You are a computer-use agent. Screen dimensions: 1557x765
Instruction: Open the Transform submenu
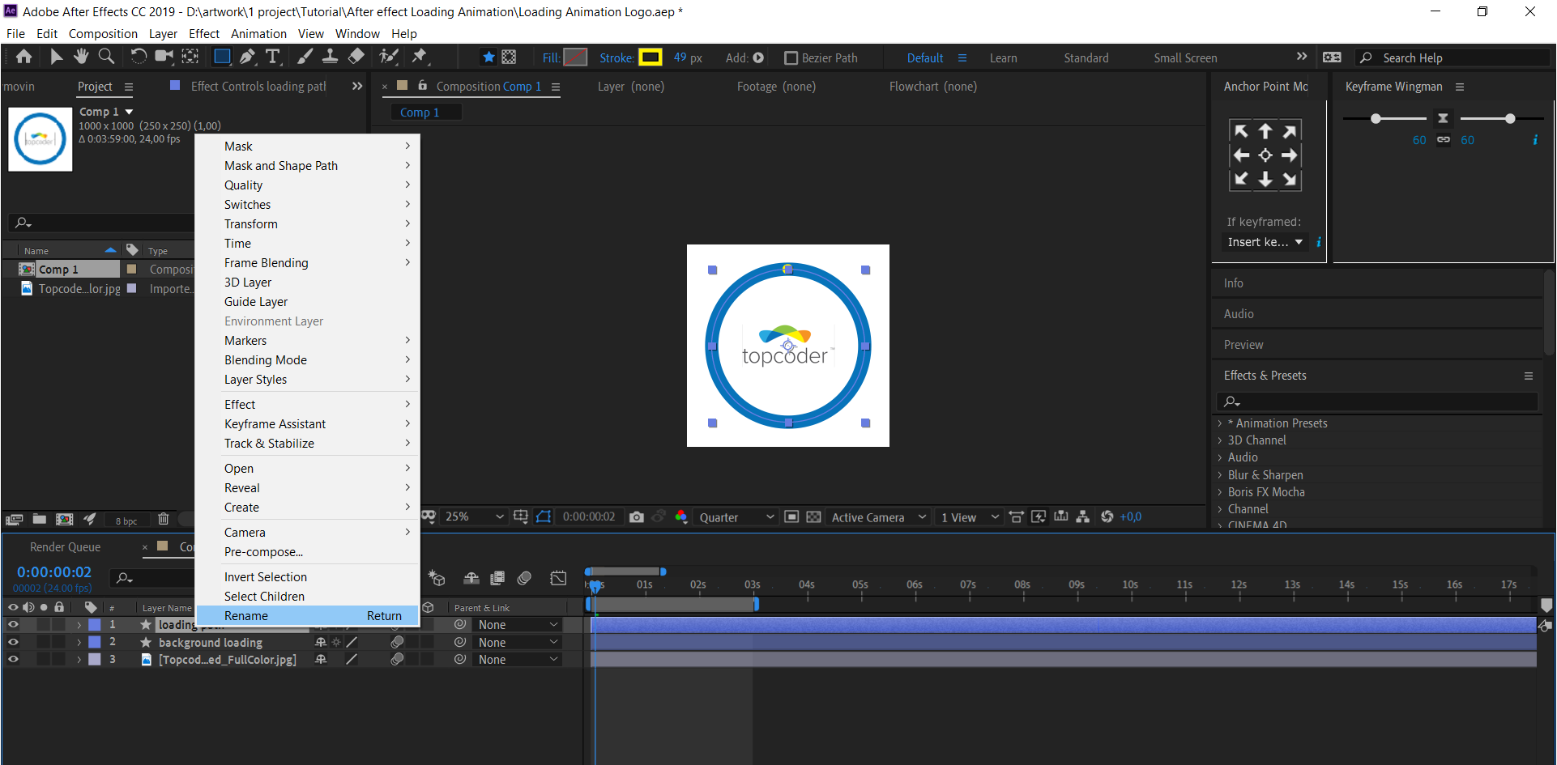click(308, 224)
